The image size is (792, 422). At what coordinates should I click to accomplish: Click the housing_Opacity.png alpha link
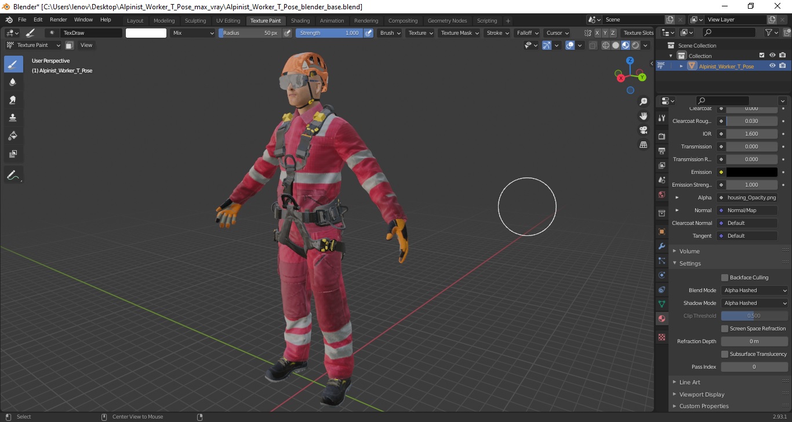pos(752,198)
